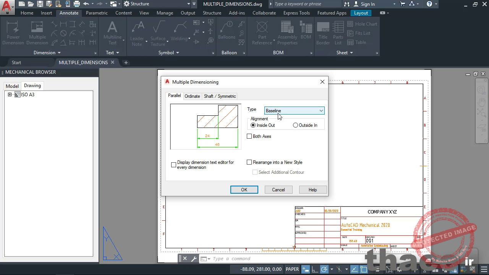Click the Hole Chart tool

click(362, 24)
